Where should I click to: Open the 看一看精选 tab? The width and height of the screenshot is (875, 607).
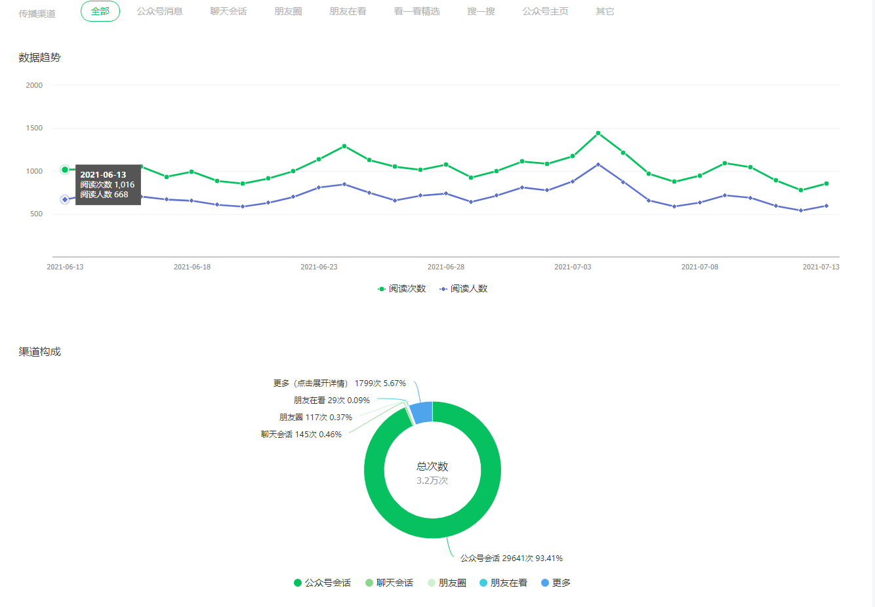[x=417, y=11]
